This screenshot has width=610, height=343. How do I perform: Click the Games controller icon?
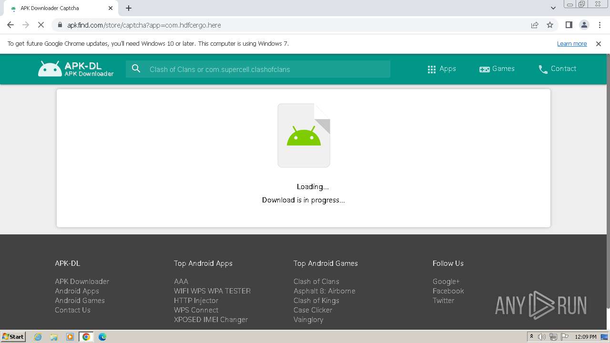[x=484, y=69]
